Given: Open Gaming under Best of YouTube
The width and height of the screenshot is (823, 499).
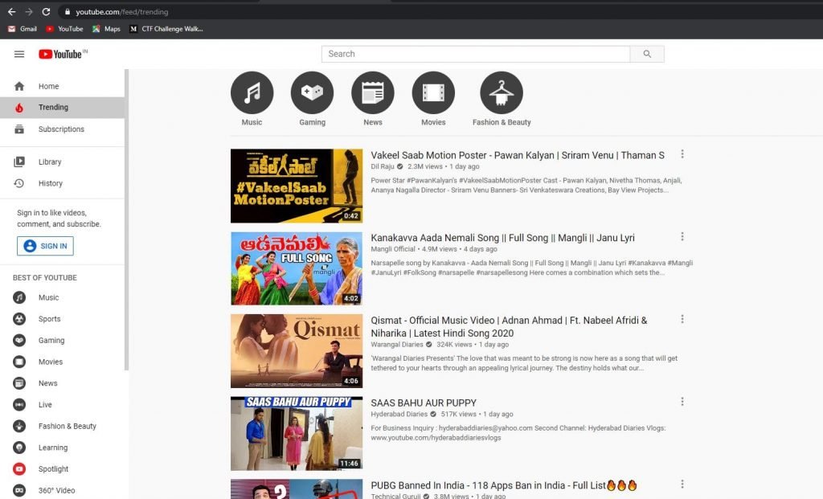Looking at the screenshot, I should 63,341.
